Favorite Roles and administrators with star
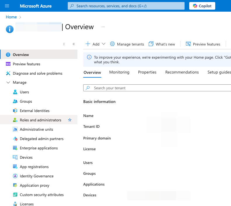The height and width of the screenshot is (206, 231). [x=70, y=120]
